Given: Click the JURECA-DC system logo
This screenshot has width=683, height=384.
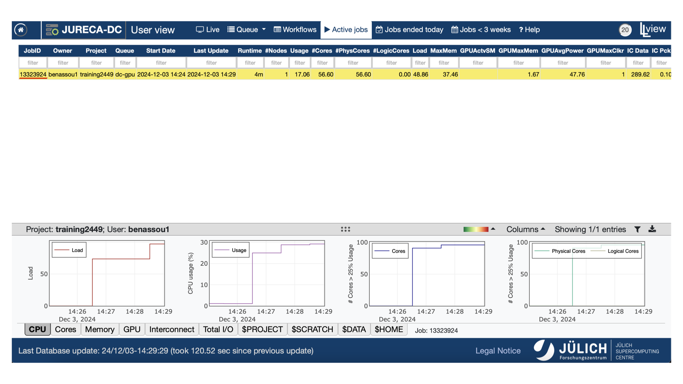Looking at the screenshot, I should coord(84,30).
